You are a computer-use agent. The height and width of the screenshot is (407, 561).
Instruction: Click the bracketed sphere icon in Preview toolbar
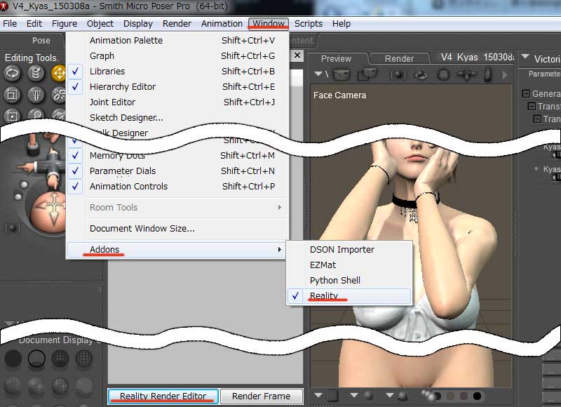[398, 75]
